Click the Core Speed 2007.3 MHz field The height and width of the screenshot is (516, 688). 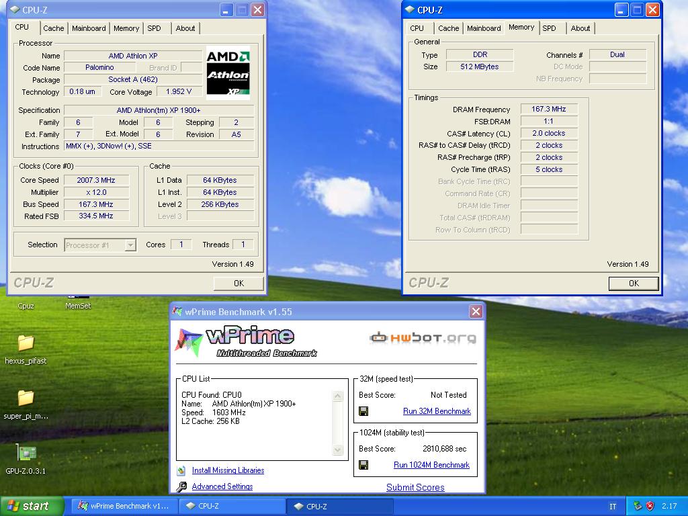(x=96, y=180)
